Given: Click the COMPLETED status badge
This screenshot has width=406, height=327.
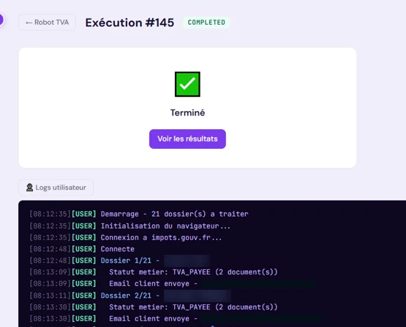Looking at the screenshot, I should point(206,23).
